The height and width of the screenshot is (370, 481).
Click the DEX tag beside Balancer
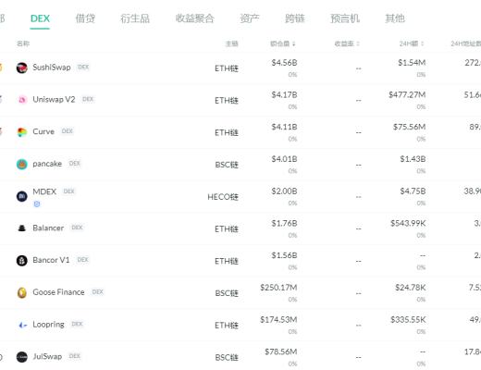click(x=77, y=228)
